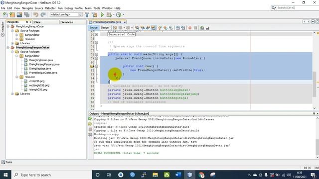Screen dimensions: 319x179
Task: Open the Refactor menu
Action: [x=50, y=8]
